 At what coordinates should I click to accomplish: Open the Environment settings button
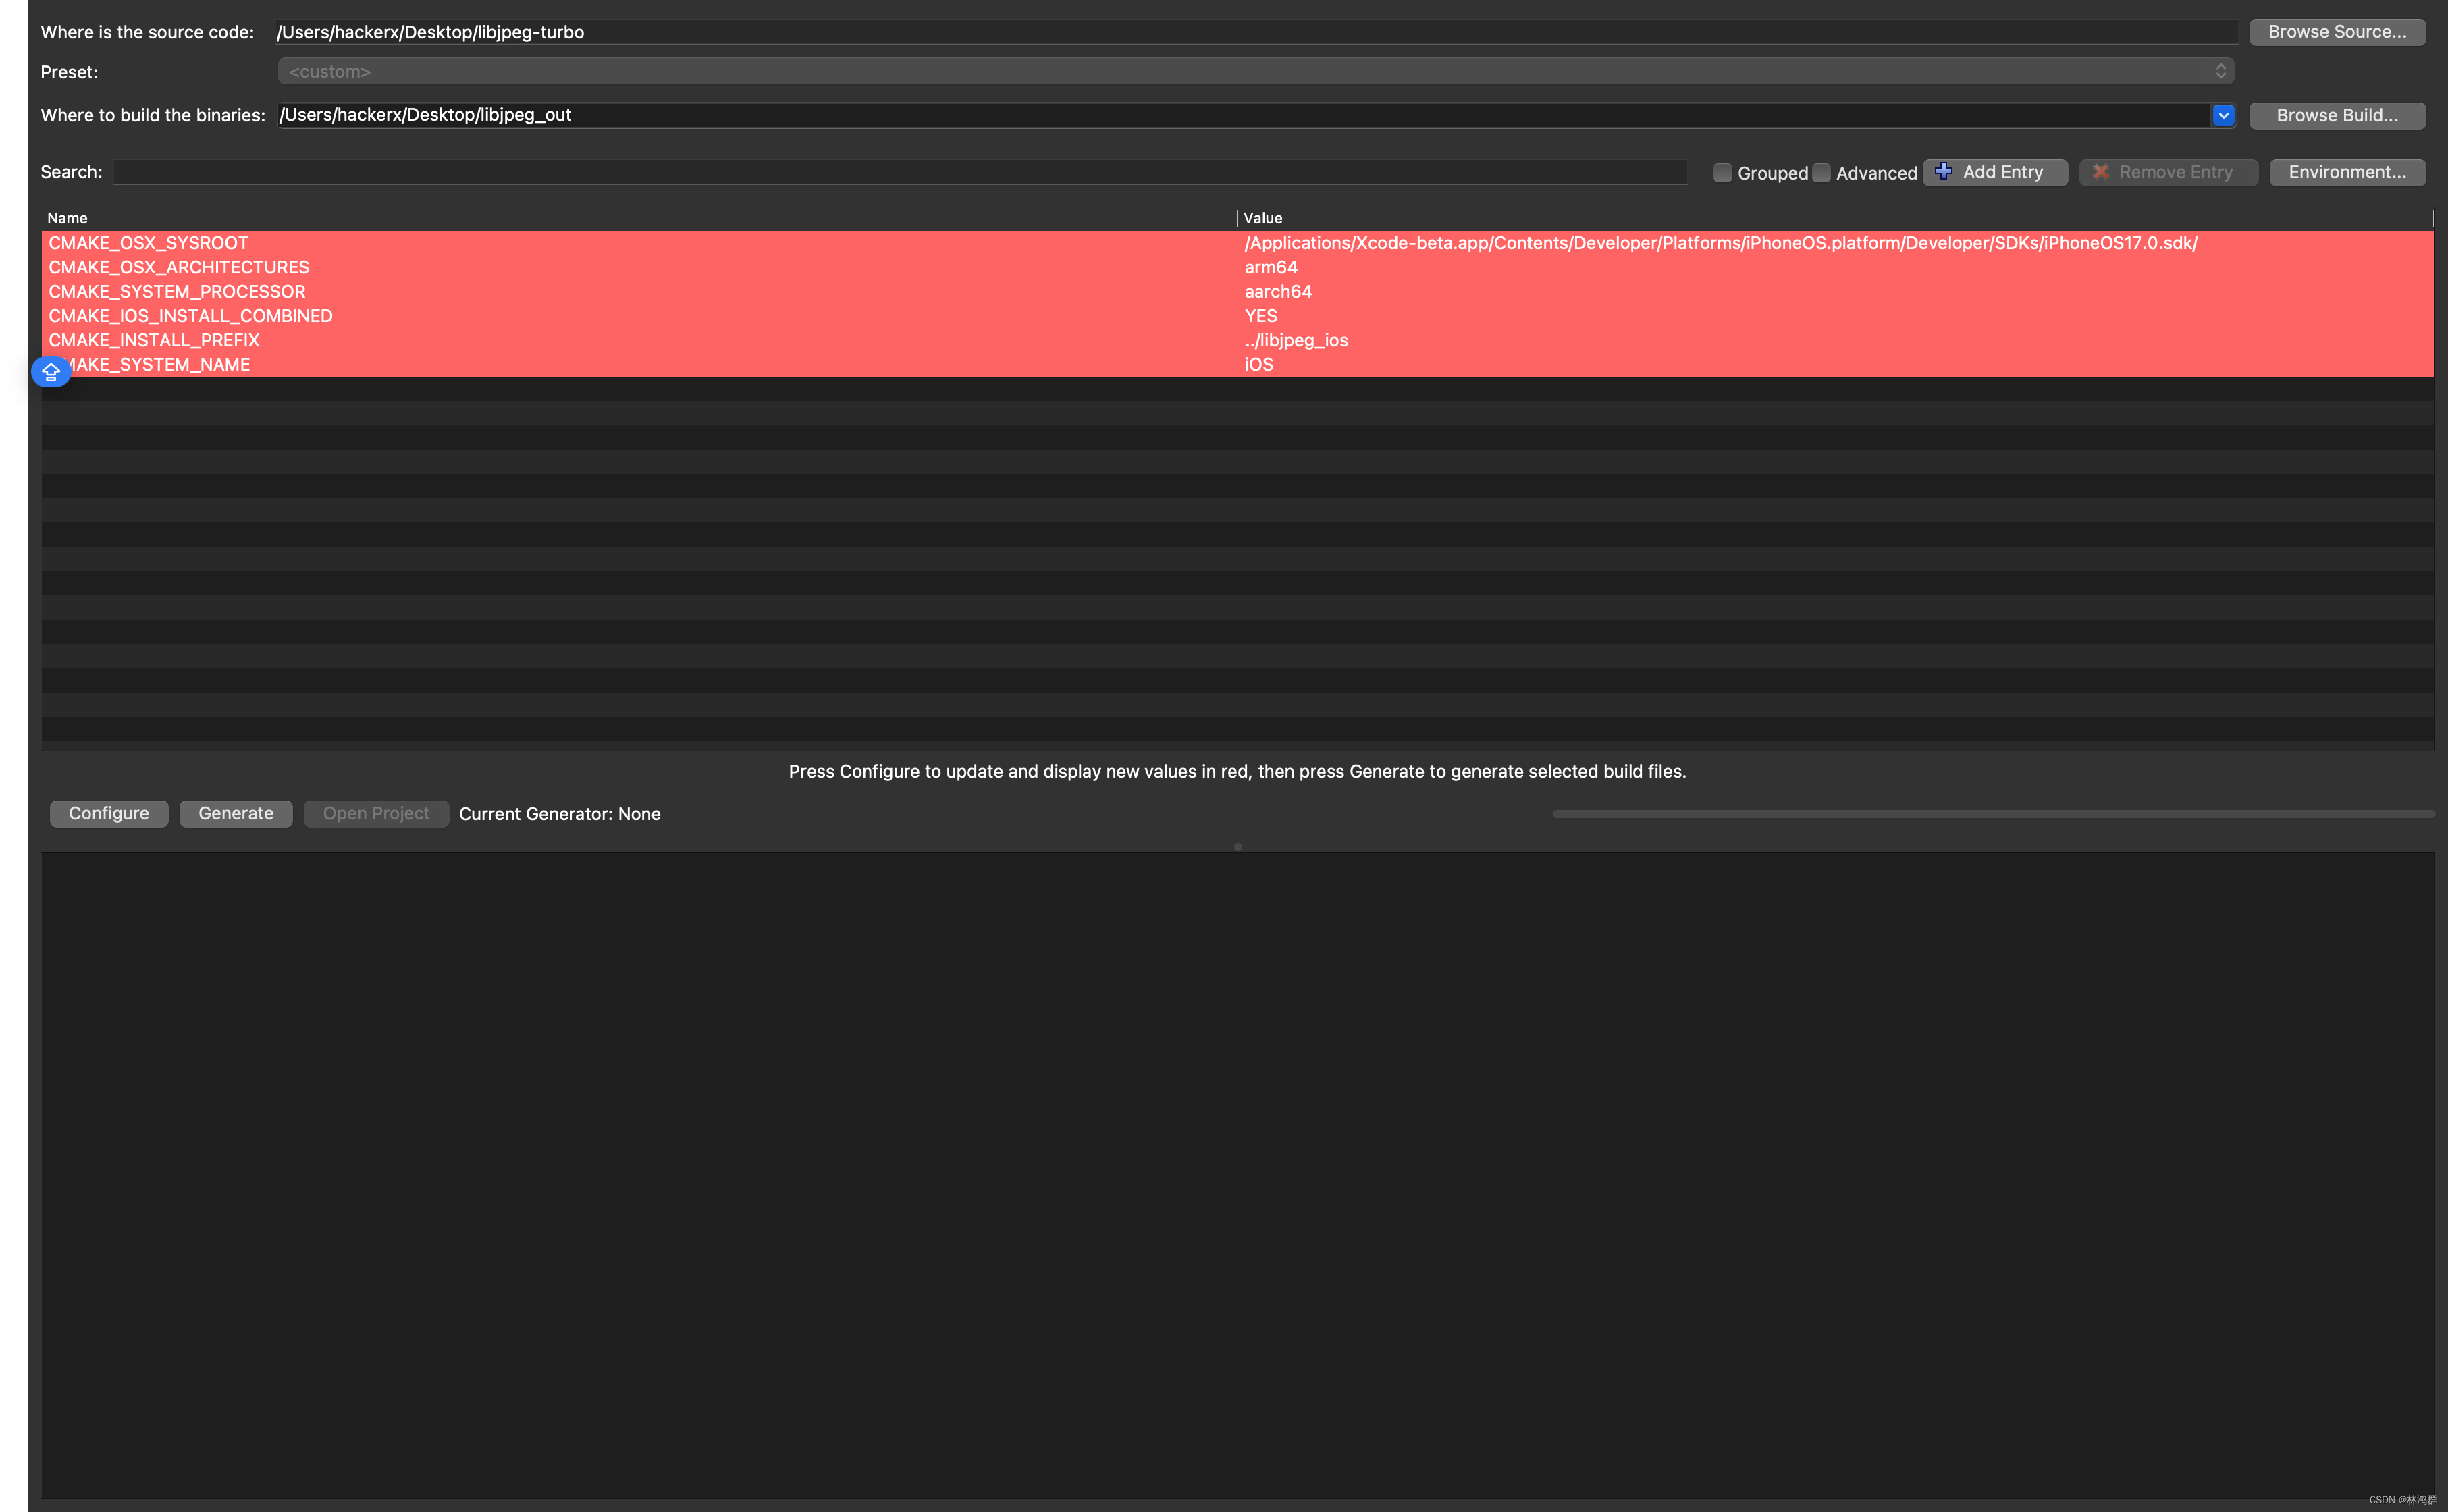(2346, 172)
